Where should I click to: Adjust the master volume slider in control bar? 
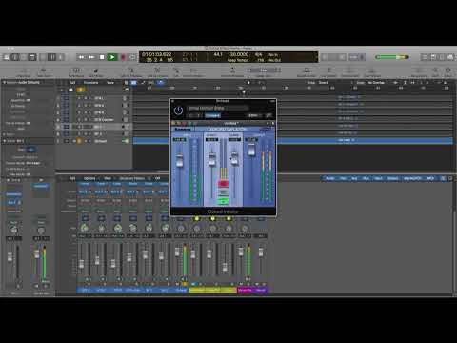(392, 57)
